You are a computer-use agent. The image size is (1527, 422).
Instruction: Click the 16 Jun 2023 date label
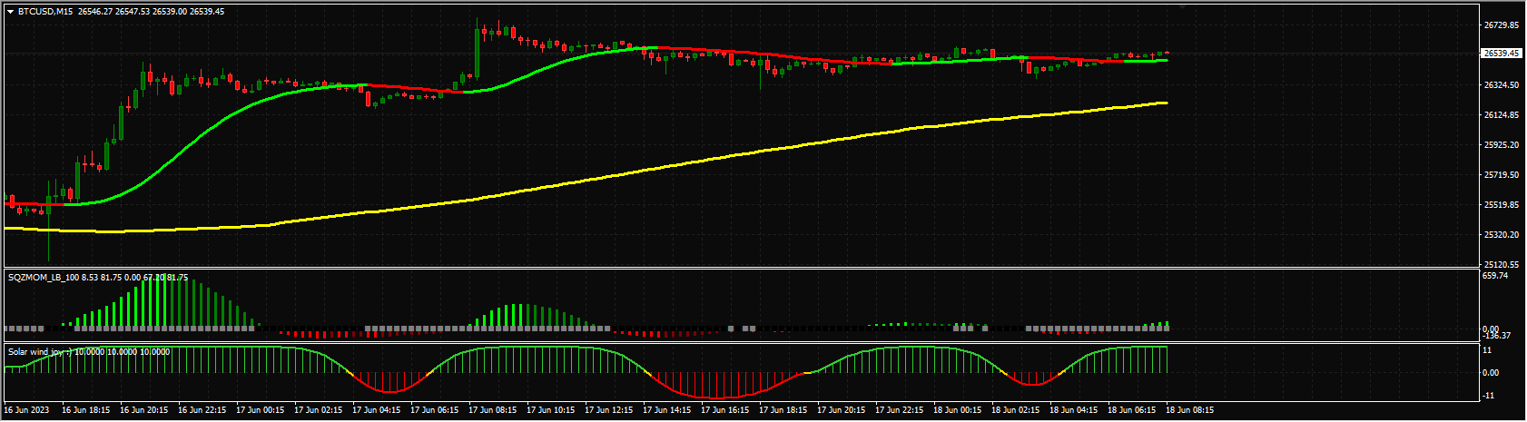(x=28, y=410)
